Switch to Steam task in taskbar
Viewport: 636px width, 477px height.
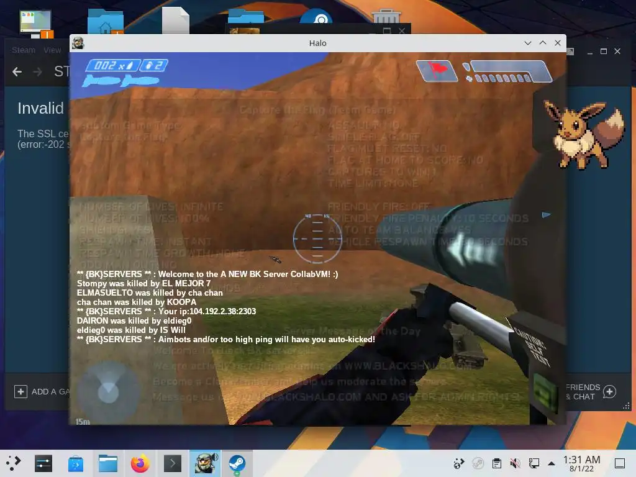click(x=237, y=463)
